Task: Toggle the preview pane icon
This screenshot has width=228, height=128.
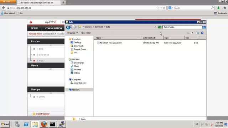Action: (x=197, y=33)
